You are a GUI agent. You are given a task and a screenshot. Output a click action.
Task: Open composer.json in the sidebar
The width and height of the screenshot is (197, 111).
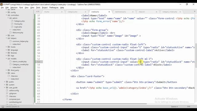click(x=14, y=99)
